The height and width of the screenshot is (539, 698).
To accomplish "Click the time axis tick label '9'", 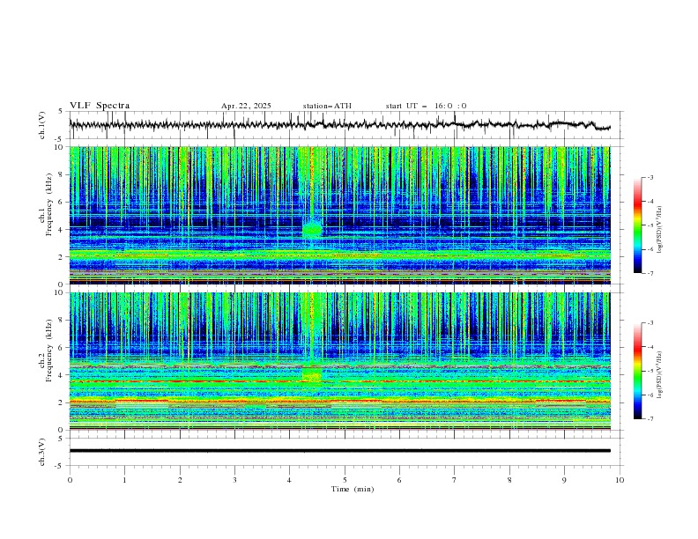I will pyautogui.click(x=564, y=480).
